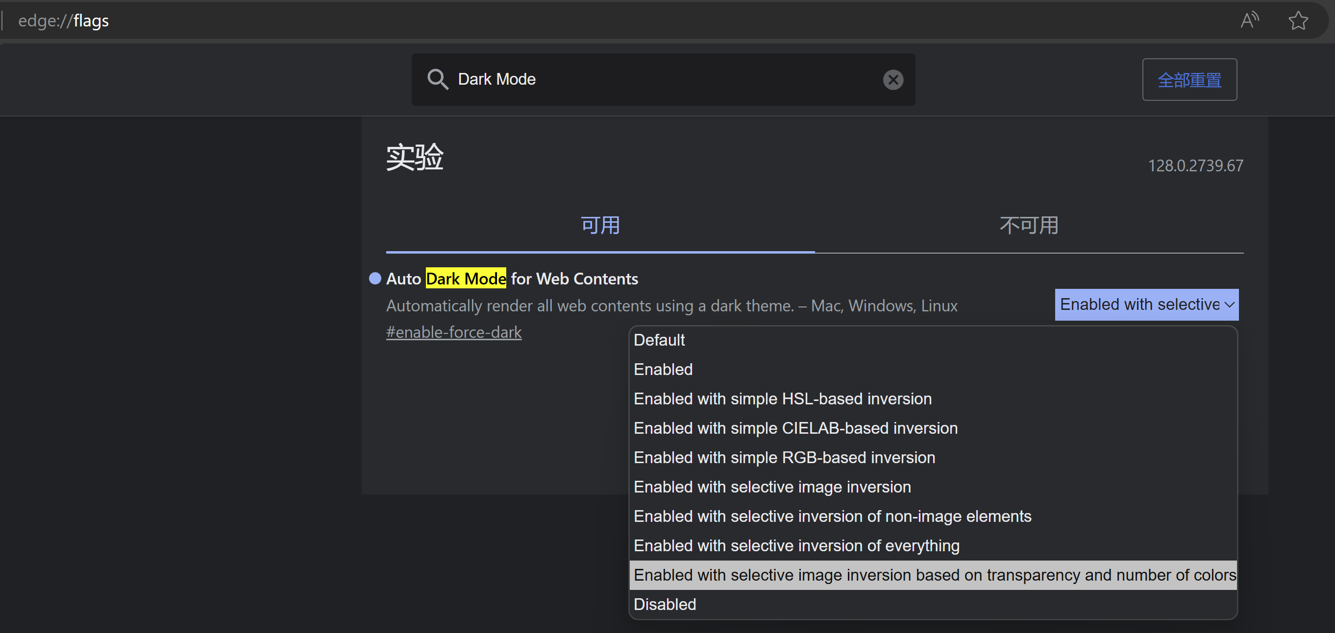Screen dimensions: 1335x633
Task: Open the #enable-force-dark link
Action: (x=453, y=332)
